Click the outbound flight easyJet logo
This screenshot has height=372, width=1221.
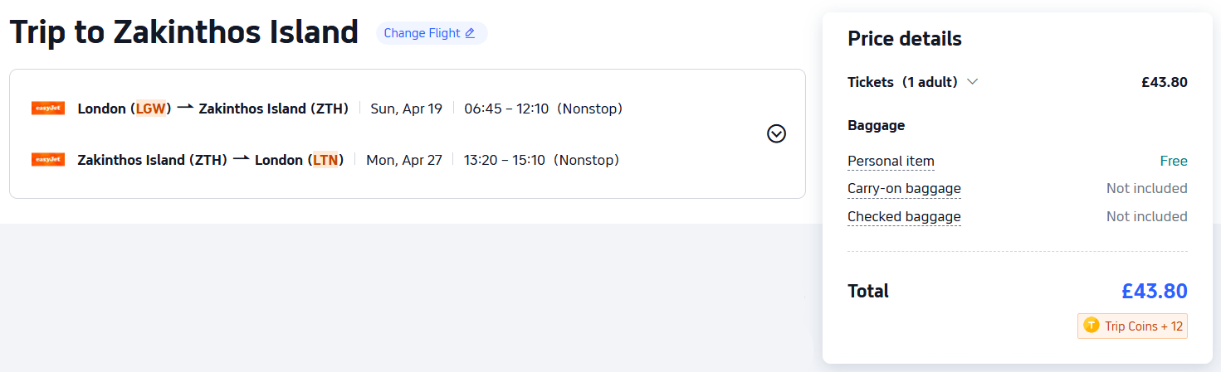coord(47,108)
